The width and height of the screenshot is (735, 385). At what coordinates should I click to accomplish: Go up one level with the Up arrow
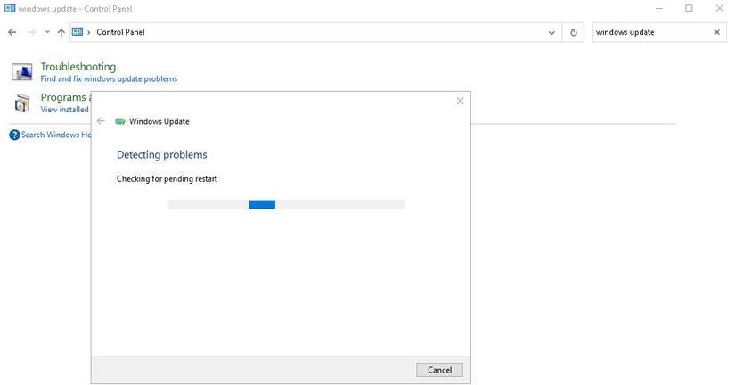click(x=61, y=32)
